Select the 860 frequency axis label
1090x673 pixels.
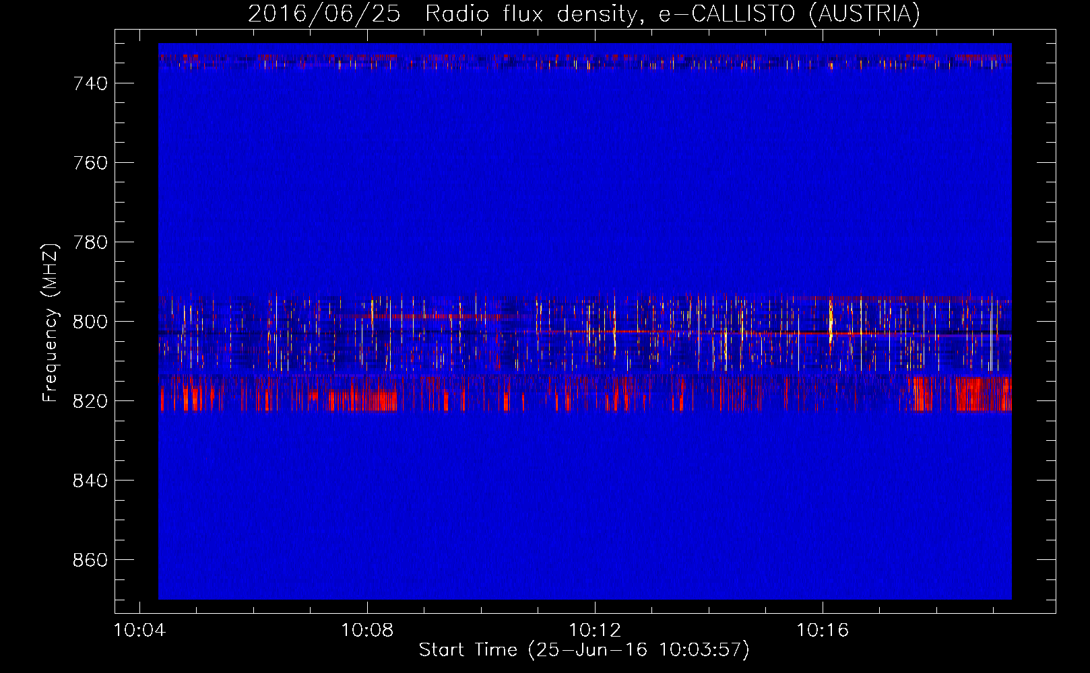coord(90,560)
